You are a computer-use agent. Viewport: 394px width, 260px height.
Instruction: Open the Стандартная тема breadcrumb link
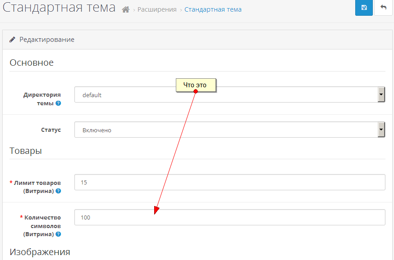click(213, 9)
